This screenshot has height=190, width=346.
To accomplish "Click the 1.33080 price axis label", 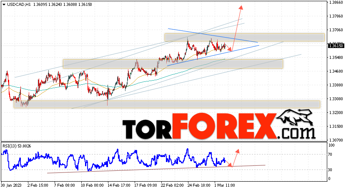I will tap(336, 99).
